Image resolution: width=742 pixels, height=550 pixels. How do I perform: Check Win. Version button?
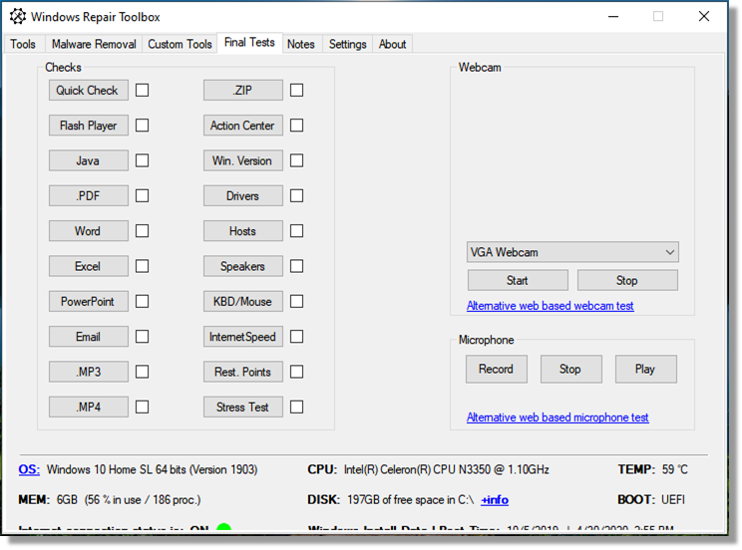(x=243, y=160)
